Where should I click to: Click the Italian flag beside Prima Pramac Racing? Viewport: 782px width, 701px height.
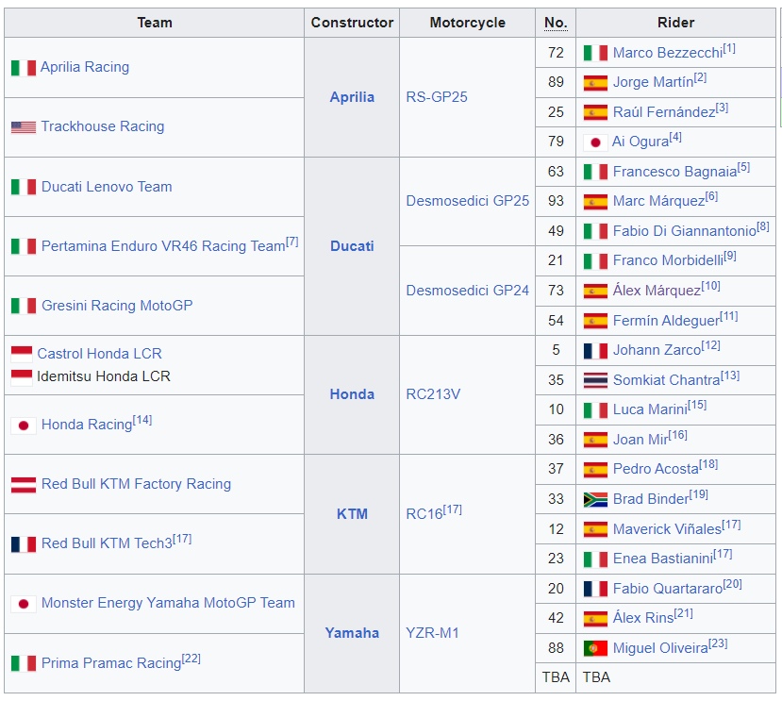tap(24, 663)
